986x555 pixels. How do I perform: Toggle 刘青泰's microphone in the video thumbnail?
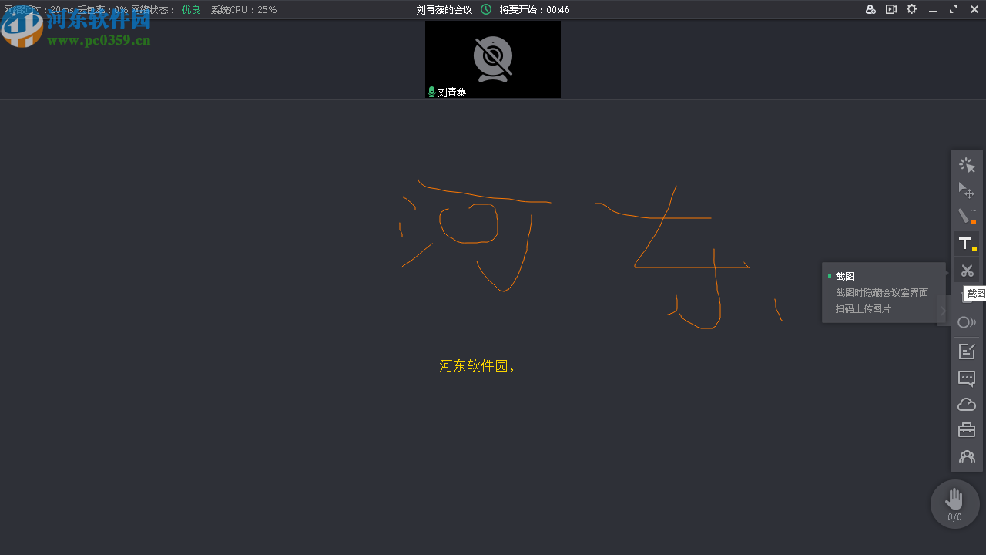pos(431,91)
